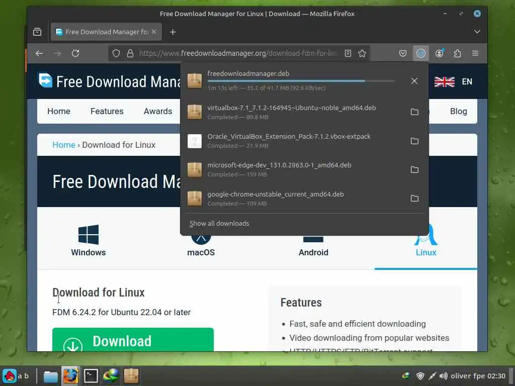This screenshot has height=386, width=515.
Task: Open a new tab with plus button
Action: pyautogui.click(x=173, y=32)
